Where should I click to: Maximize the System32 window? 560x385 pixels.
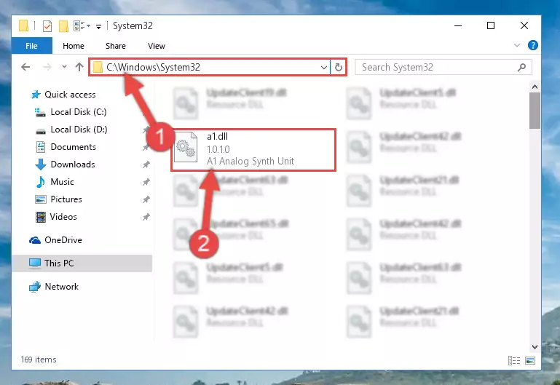tap(491, 25)
